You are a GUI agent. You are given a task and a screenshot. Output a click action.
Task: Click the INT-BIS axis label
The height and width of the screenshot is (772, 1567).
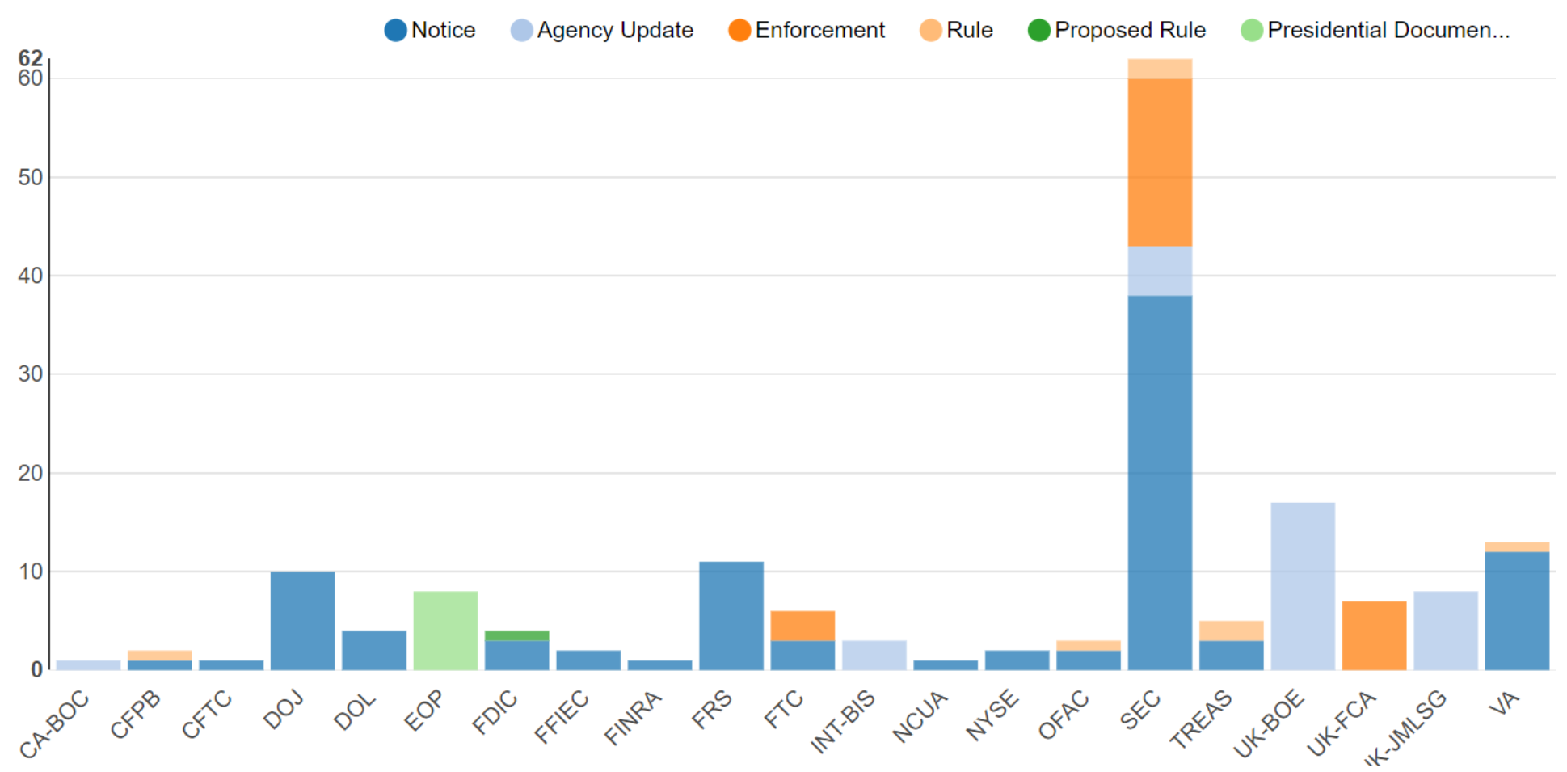tap(843, 722)
